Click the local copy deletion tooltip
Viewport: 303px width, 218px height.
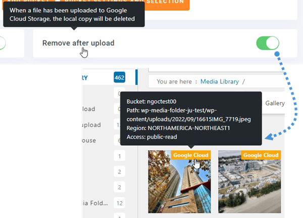tap(74, 14)
